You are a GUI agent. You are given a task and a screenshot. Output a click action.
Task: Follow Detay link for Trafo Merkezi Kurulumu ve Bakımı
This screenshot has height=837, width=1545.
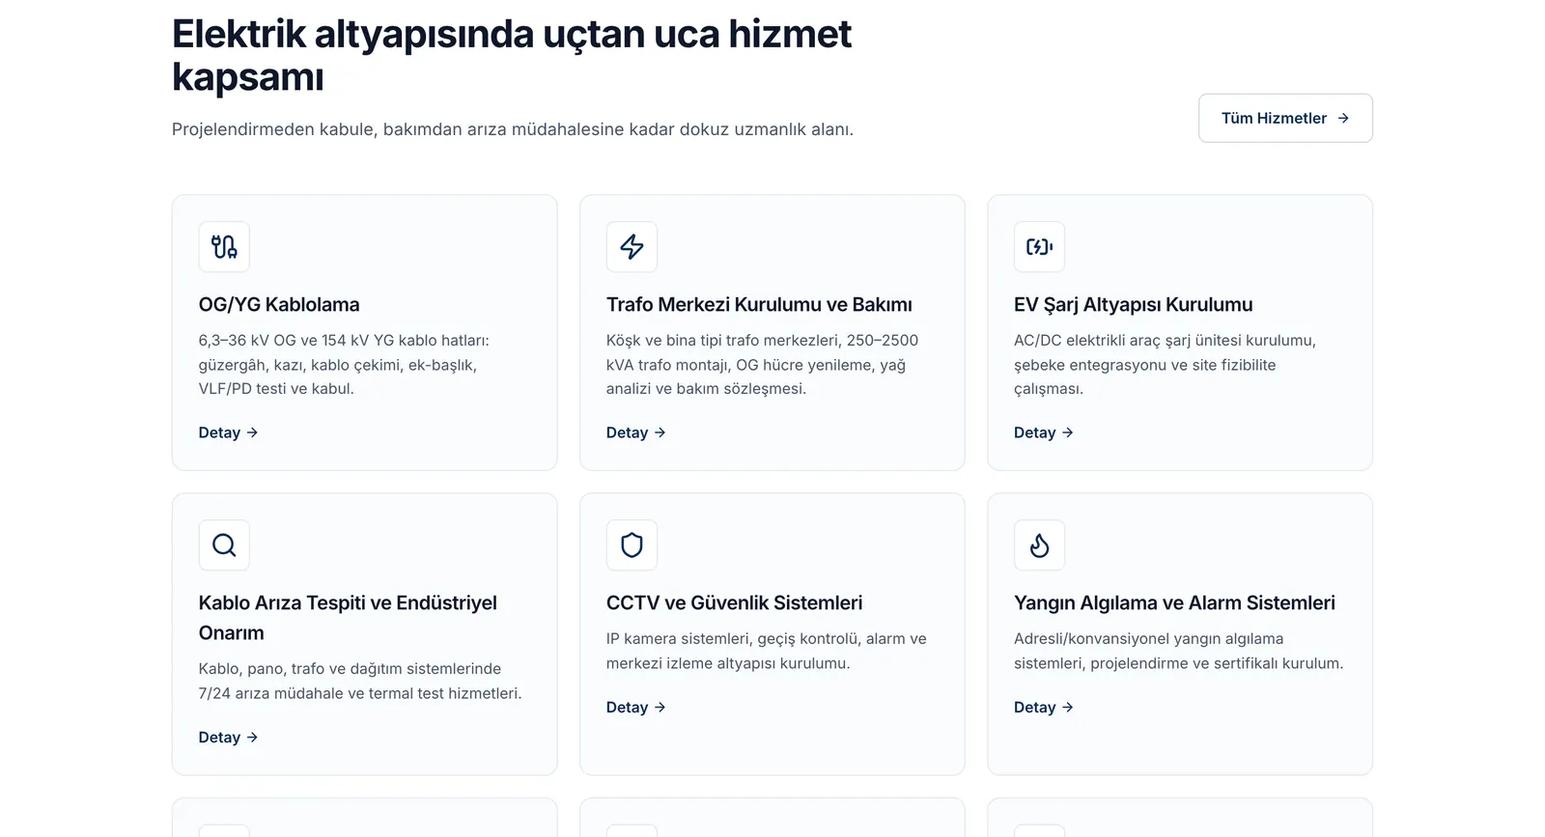click(636, 432)
